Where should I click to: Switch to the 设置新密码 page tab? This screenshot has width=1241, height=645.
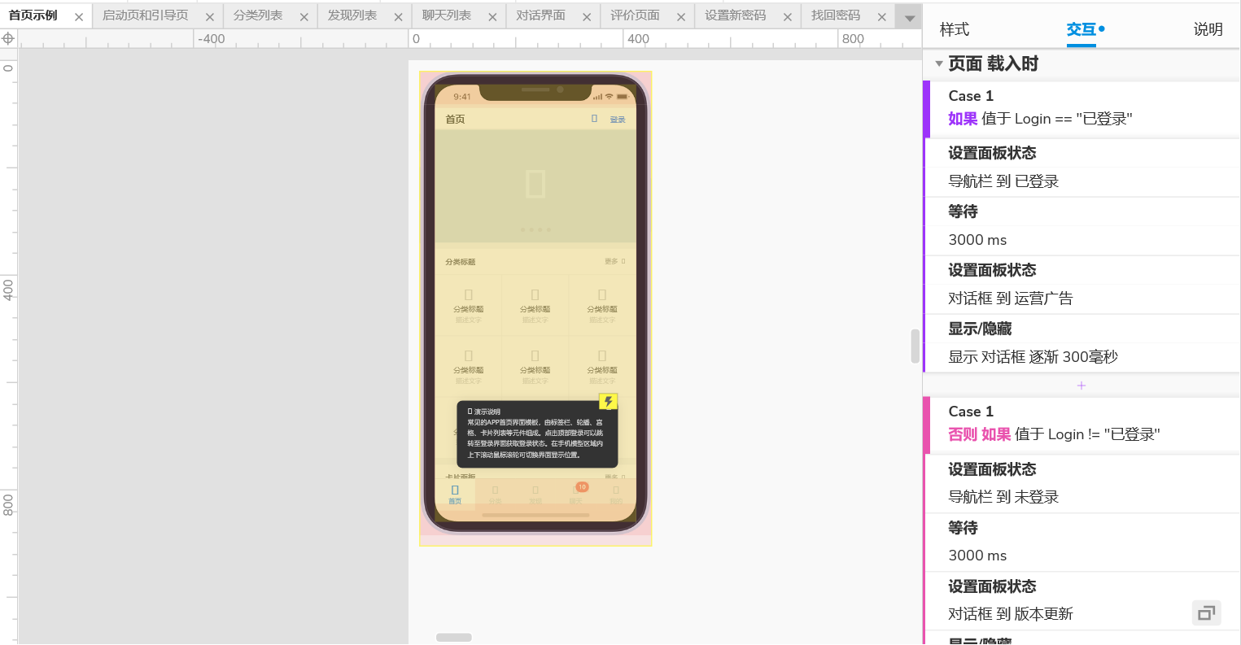736,15
